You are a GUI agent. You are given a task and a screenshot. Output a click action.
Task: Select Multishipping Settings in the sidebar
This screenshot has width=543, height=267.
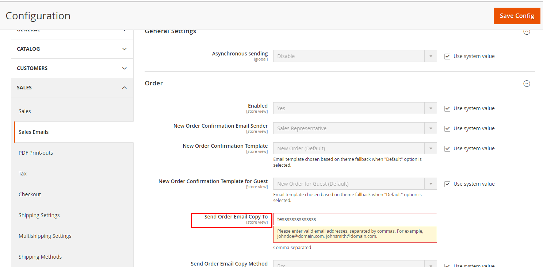point(45,236)
